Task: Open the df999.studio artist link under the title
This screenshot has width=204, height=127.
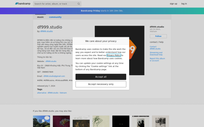Action: (x=47, y=31)
